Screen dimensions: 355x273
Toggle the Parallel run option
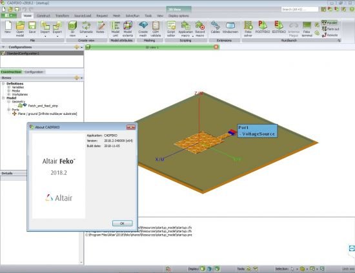[329, 23]
